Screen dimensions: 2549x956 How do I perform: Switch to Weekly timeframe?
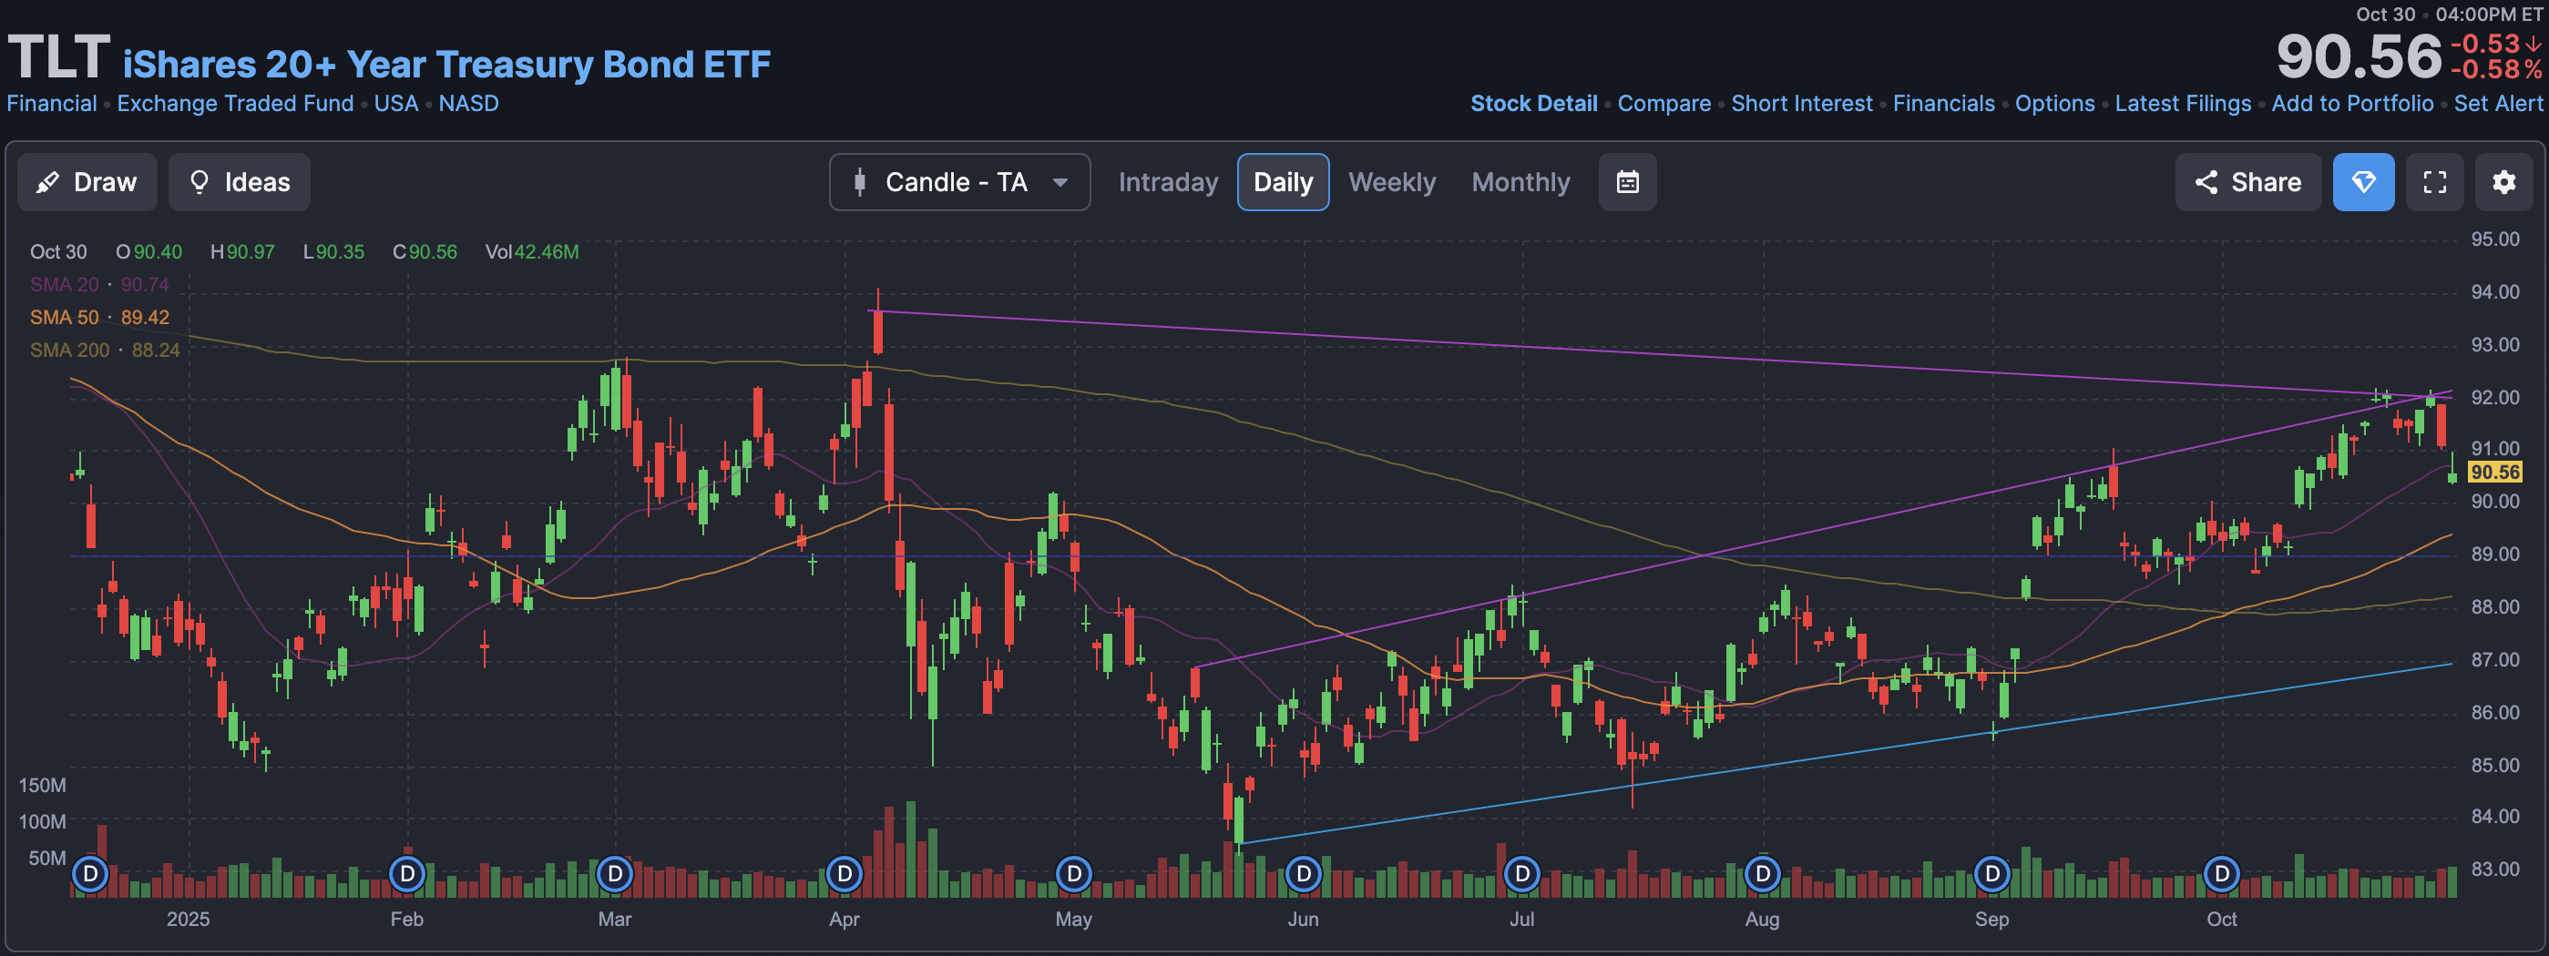click(x=1391, y=182)
